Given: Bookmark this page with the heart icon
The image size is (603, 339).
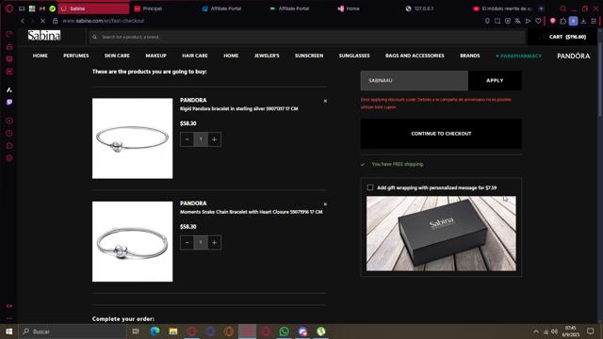Looking at the screenshot, I should [538, 21].
